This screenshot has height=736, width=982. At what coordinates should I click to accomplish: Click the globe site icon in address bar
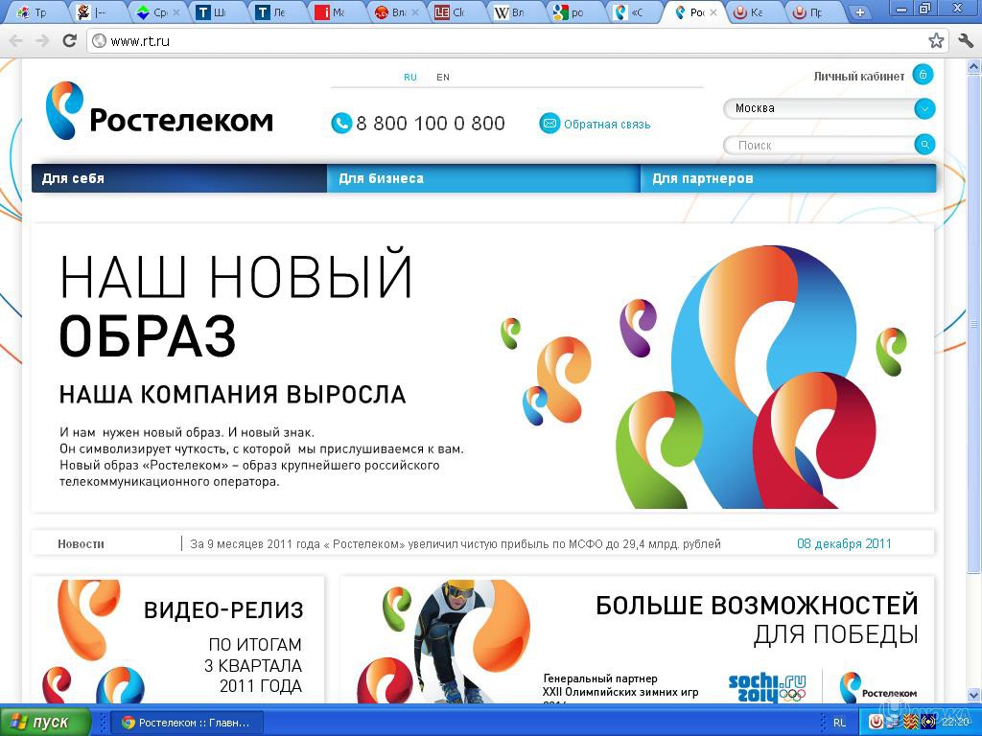(x=99, y=41)
